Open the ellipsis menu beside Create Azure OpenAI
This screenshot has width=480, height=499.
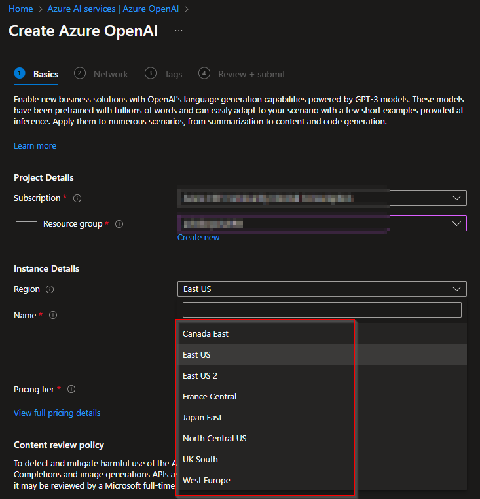pos(179,31)
